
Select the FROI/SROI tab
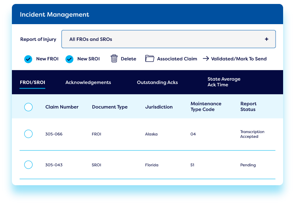[33, 82]
